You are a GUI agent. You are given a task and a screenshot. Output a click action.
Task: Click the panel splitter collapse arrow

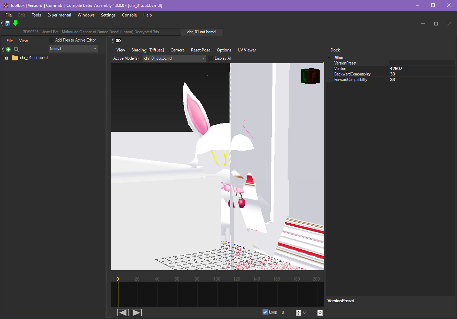[109, 177]
